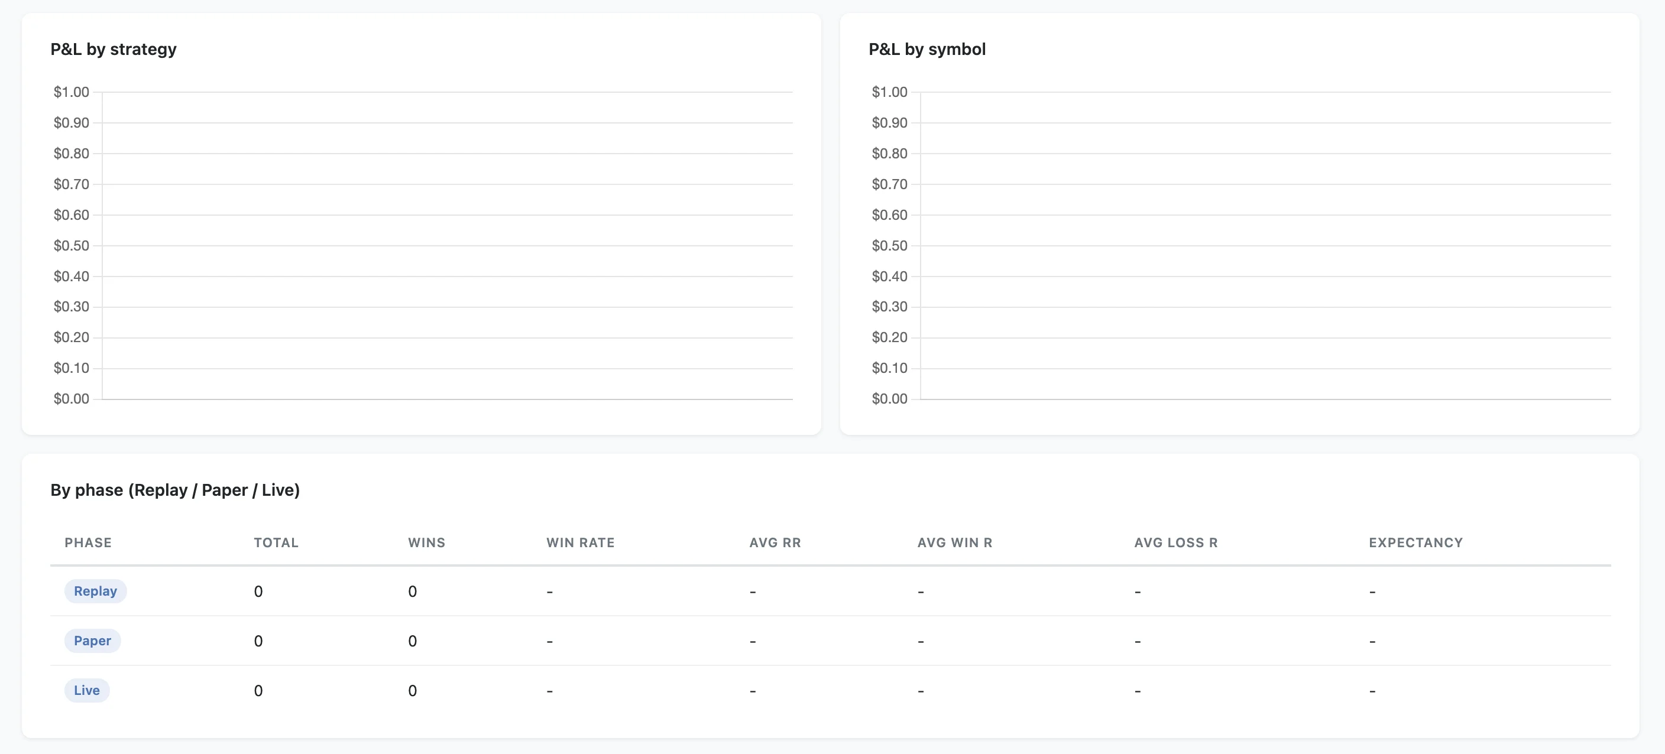Click the $0.00 label on strategy chart
The image size is (1665, 754).
[x=71, y=399]
